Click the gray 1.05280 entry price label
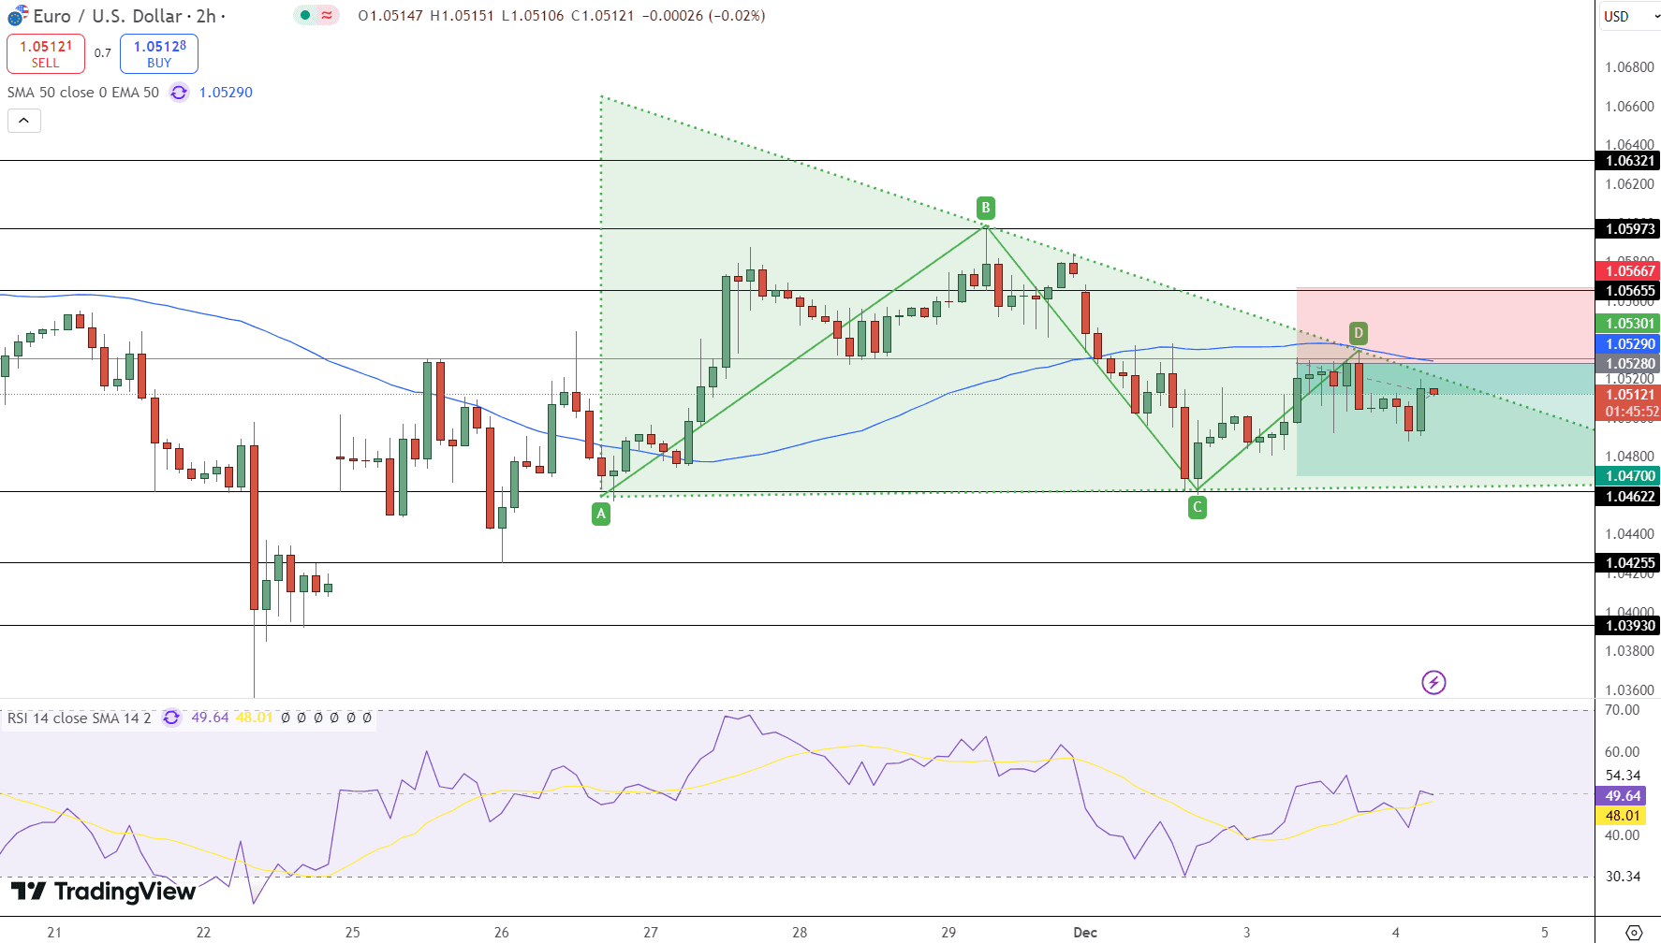 pos(1628,364)
